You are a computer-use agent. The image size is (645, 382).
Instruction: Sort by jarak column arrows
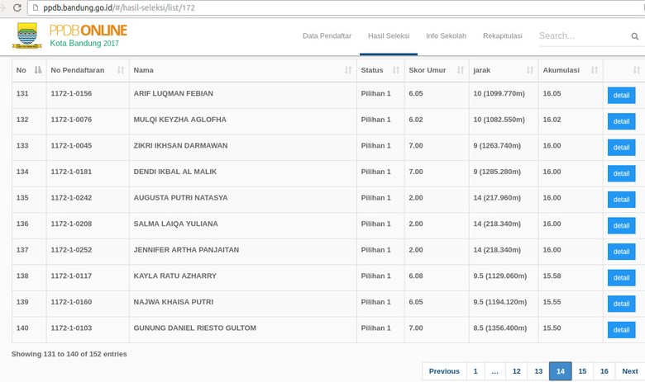click(530, 70)
